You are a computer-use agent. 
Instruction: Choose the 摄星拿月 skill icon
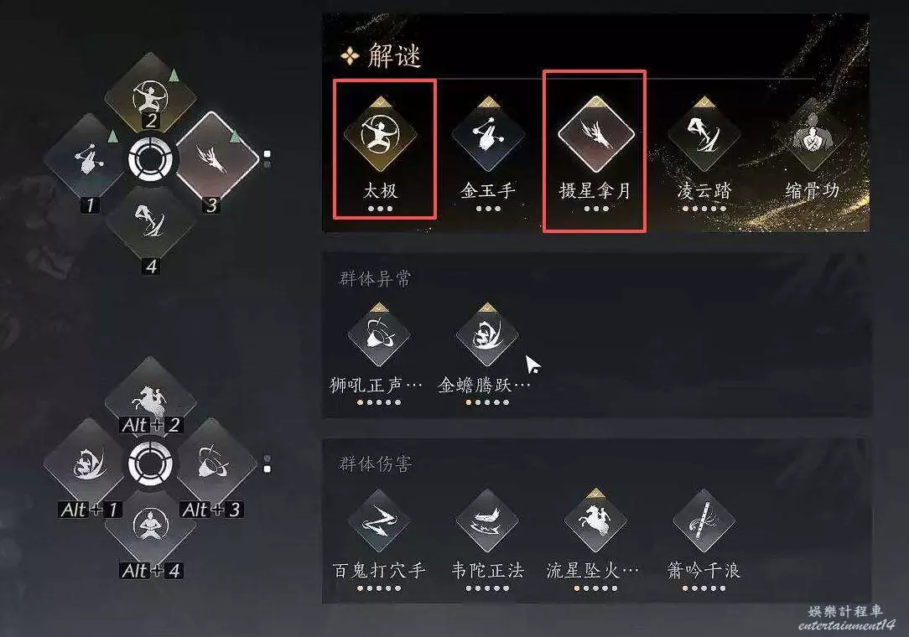tap(596, 135)
